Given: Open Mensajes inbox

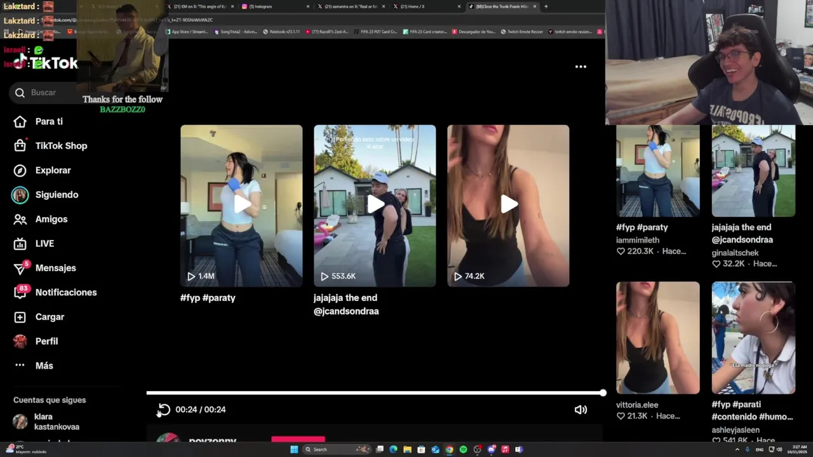Looking at the screenshot, I should pos(44,268).
